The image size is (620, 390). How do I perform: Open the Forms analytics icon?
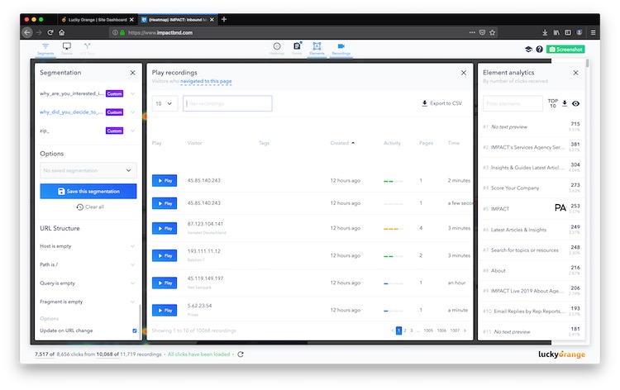[297, 49]
